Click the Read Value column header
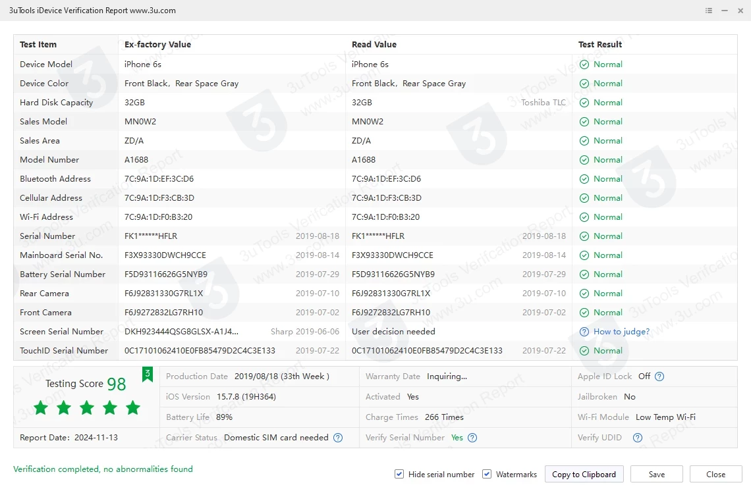 point(374,45)
